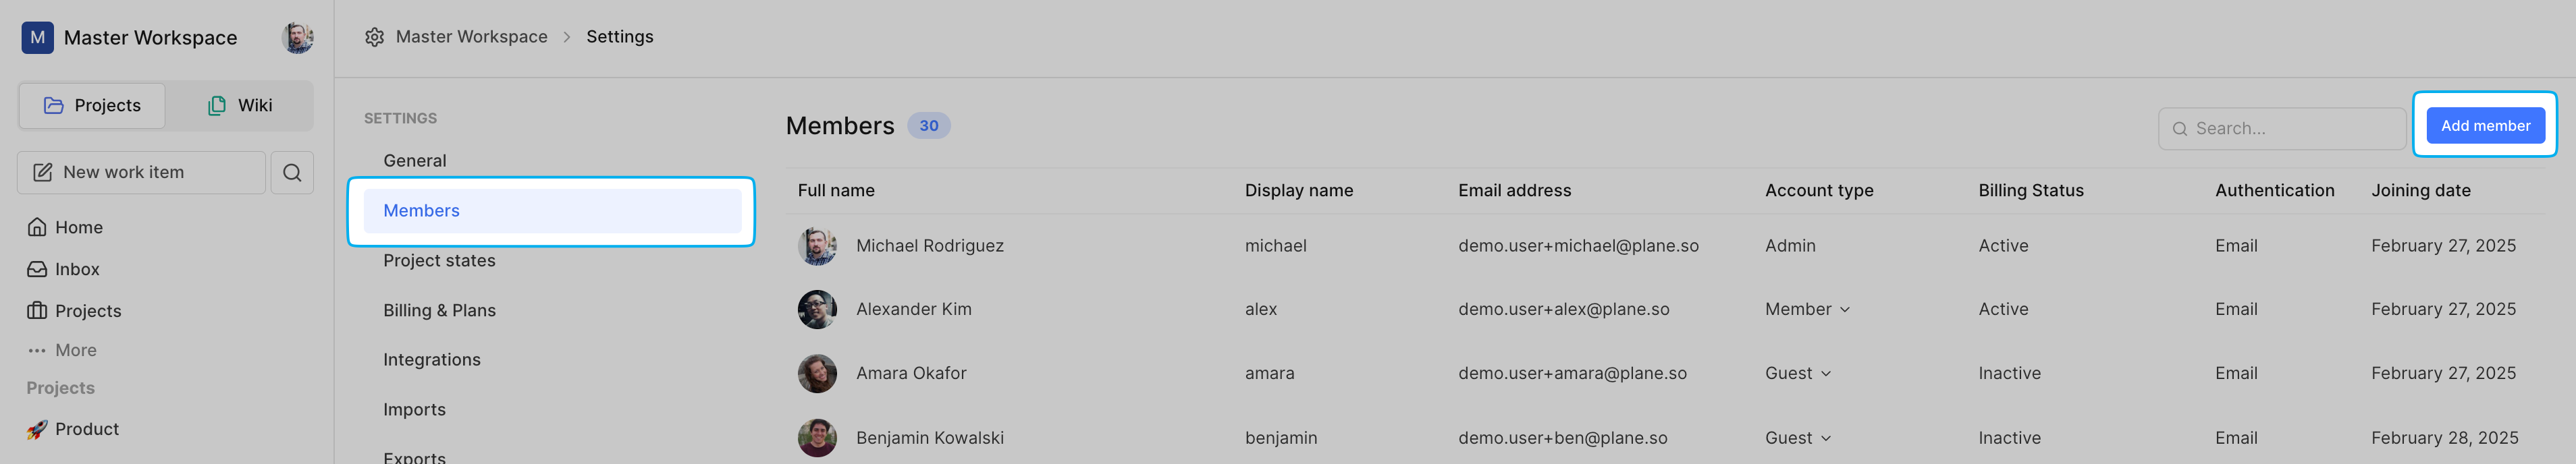Image resolution: width=2576 pixels, height=464 pixels.
Task: Open Alexander Kim's Member role dropdown
Action: coord(1807,309)
